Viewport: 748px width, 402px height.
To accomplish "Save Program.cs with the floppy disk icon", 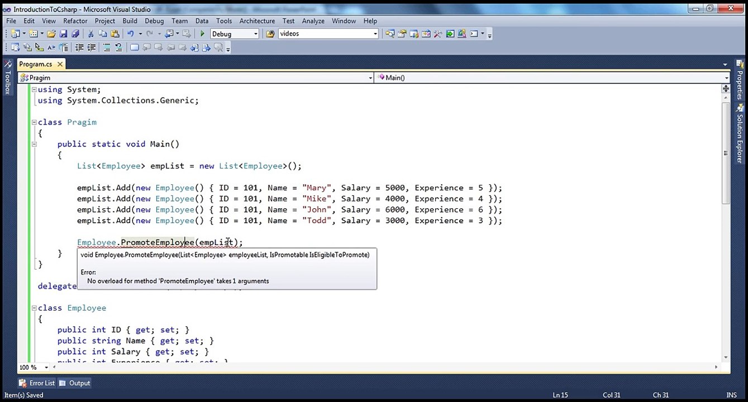I will coord(63,33).
